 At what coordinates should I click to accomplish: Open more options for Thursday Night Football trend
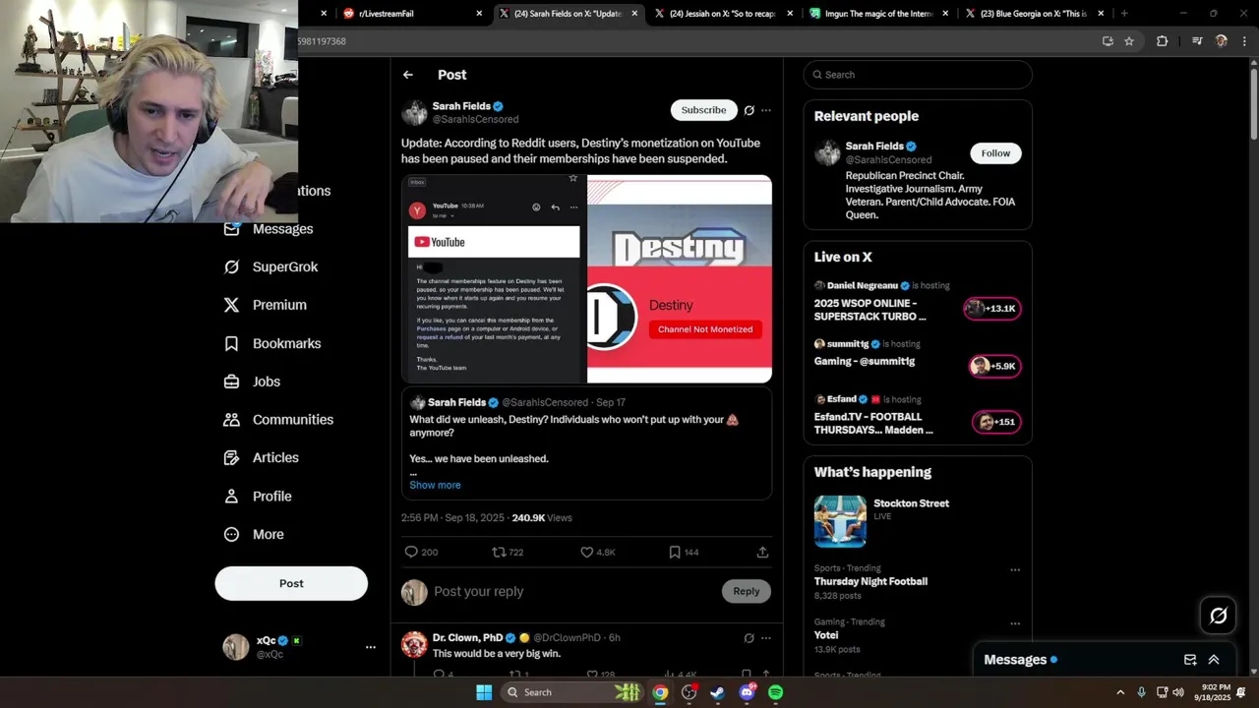(x=1015, y=570)
